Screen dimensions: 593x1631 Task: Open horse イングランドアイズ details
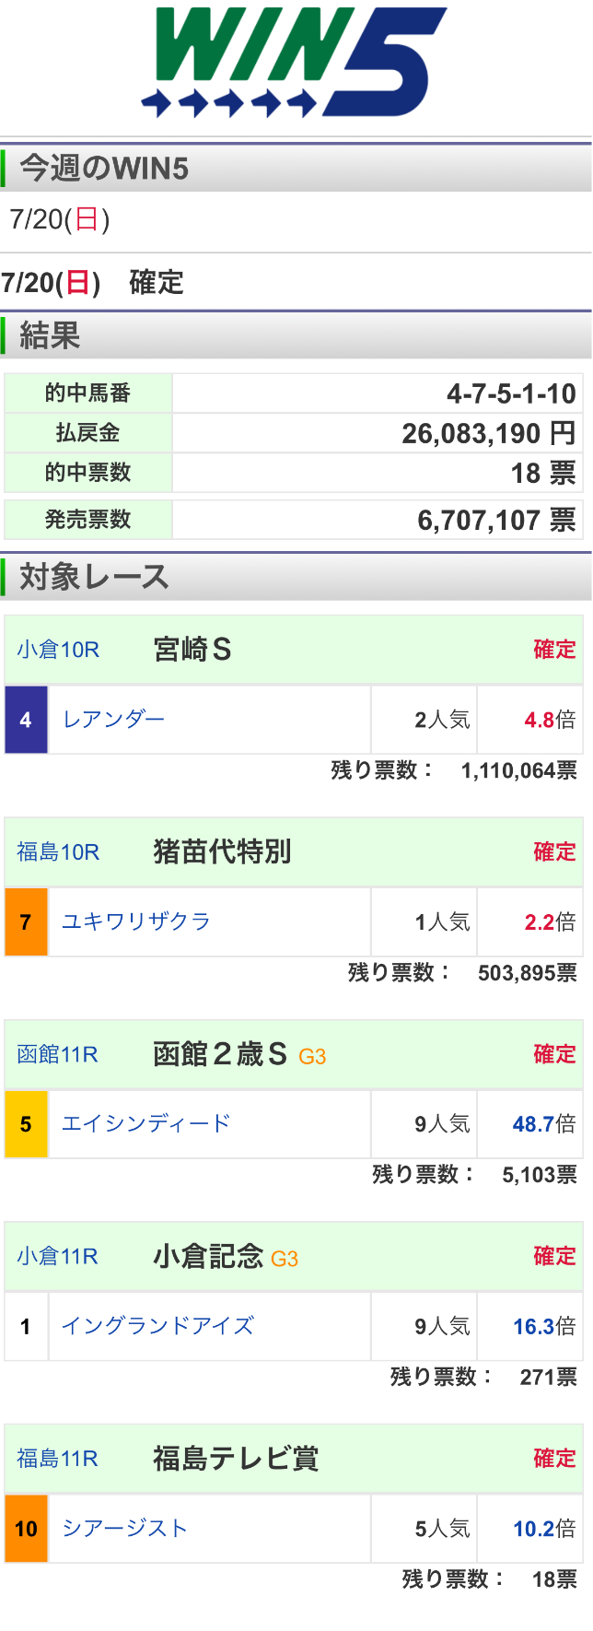click(157, 1326)
